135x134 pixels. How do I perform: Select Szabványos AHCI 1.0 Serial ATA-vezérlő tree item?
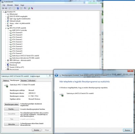(26, 56)
